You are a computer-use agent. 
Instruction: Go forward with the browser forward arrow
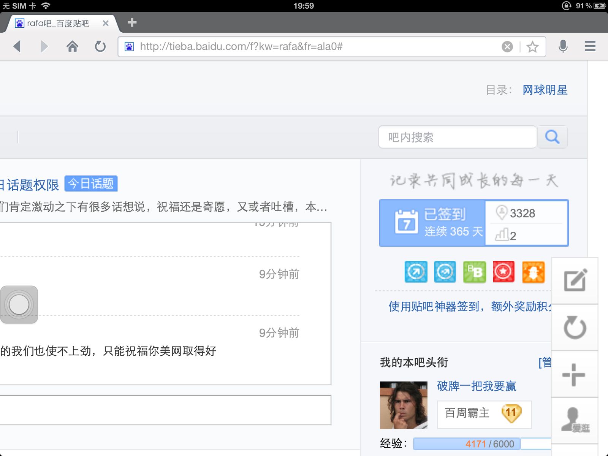coord(44,46)
